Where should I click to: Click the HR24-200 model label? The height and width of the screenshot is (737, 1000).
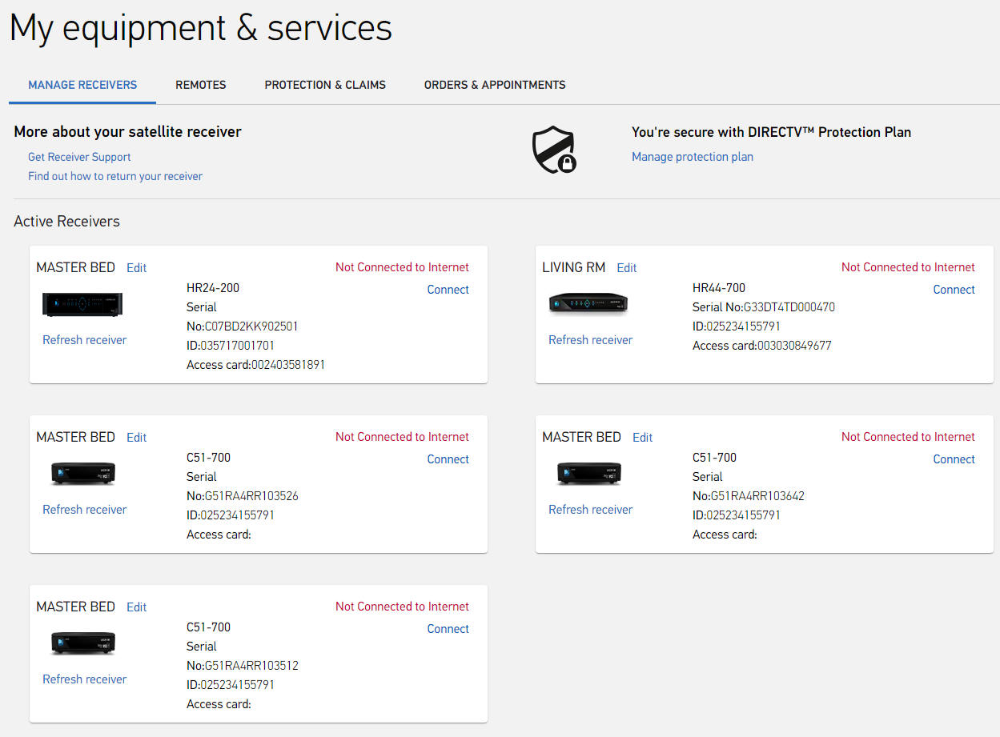click(x=213, y=288)
